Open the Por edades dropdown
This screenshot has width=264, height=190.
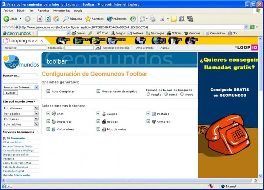point(36,113)
